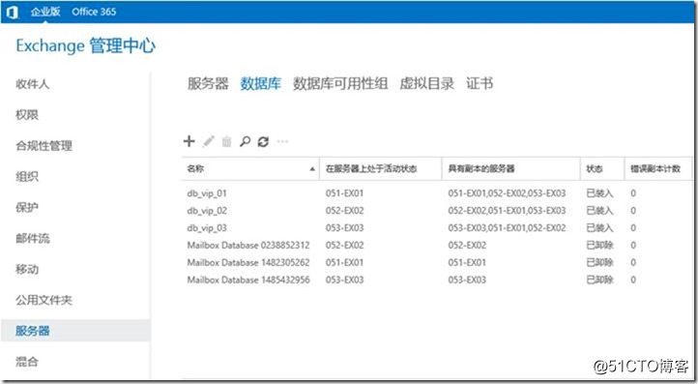This screenshot has height=384, width=698.
Task: Open search with magnifier icon
Action: [x=245, y=141]
